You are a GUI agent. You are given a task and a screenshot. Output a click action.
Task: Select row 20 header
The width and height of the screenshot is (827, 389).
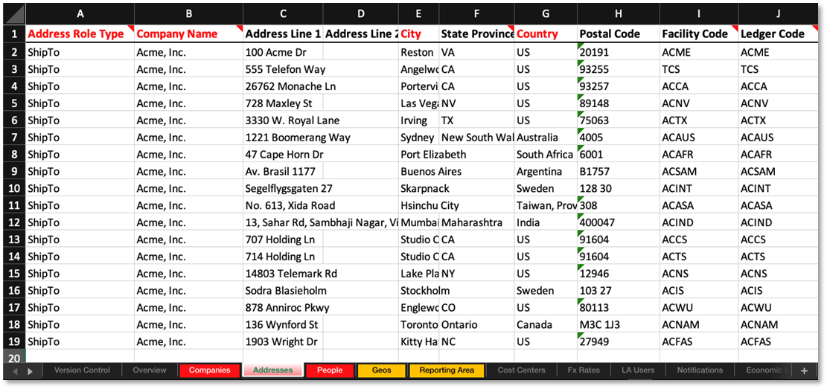tap(14, 357)
